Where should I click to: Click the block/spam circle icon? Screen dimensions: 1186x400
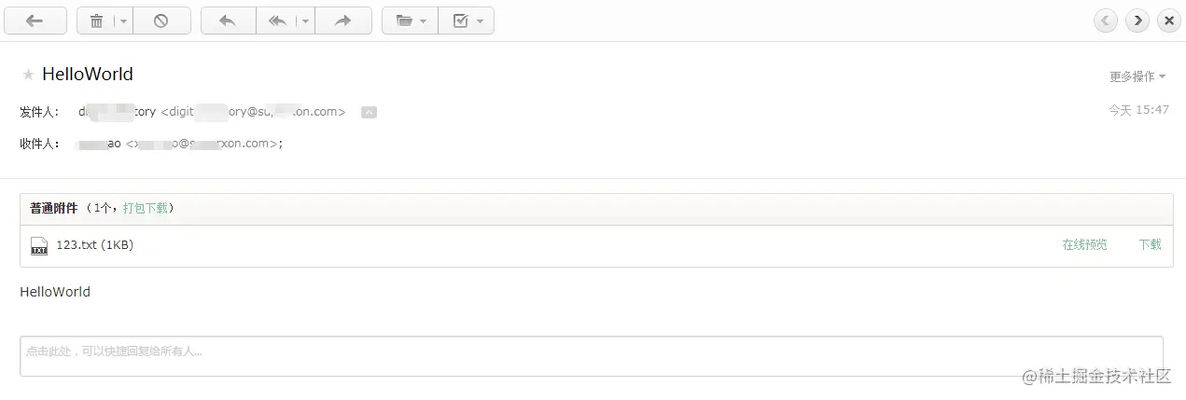pos(161,21)
